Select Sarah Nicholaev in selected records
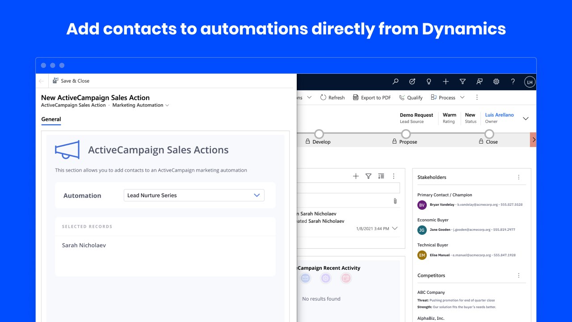 pyautogui.click(x=84, y=246)
